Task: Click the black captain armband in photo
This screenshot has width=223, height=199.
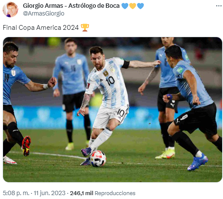Action: pos(126,64)
